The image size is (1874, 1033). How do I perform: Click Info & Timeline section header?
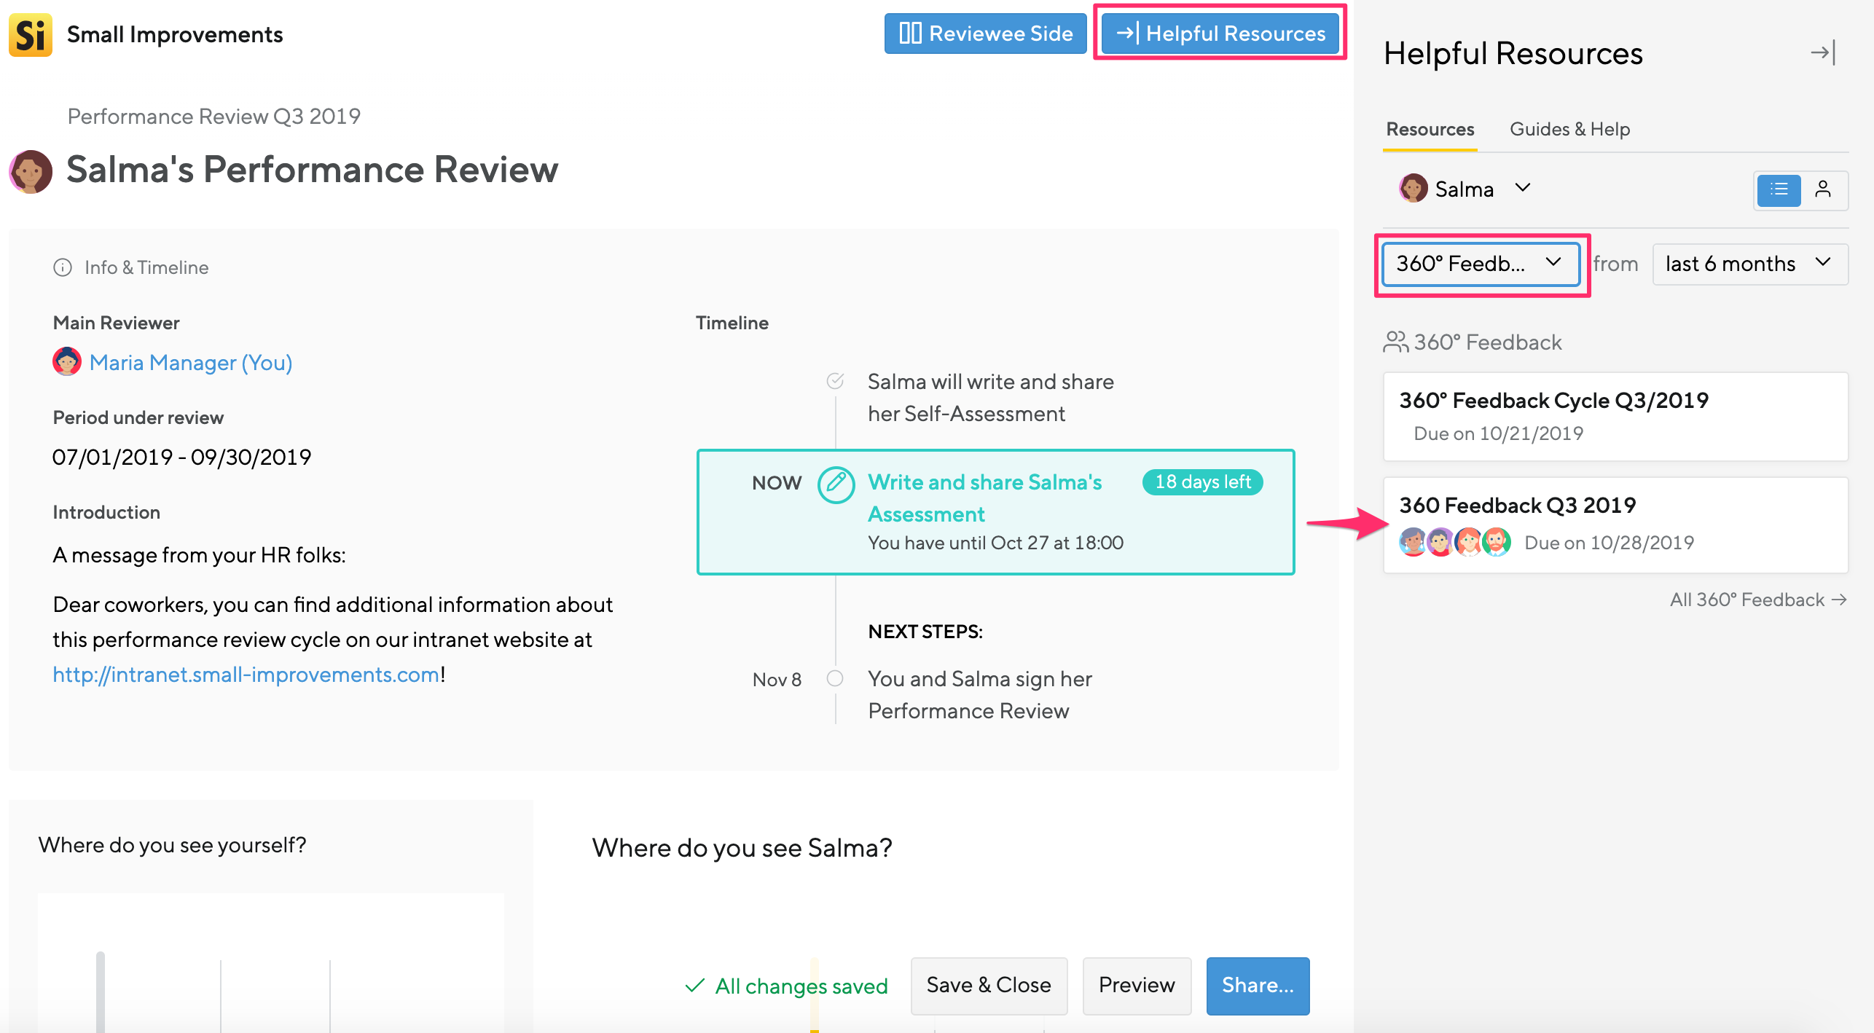[x=131, y=267]
